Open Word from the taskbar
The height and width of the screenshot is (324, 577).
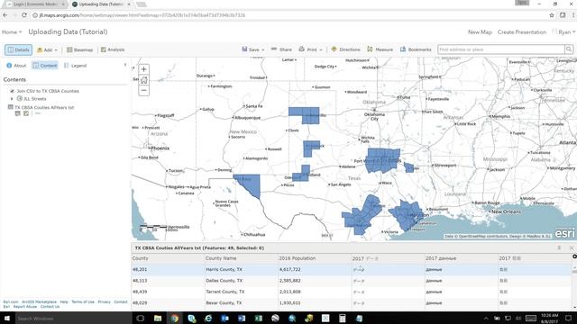coord(242,318)
